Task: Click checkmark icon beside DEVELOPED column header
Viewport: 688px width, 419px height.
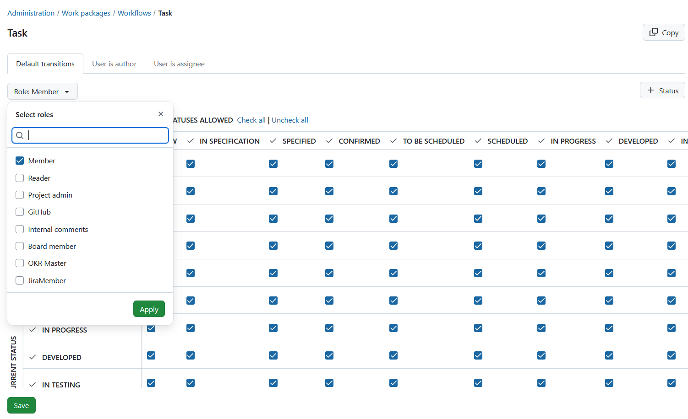Action: tap(609, 141)
